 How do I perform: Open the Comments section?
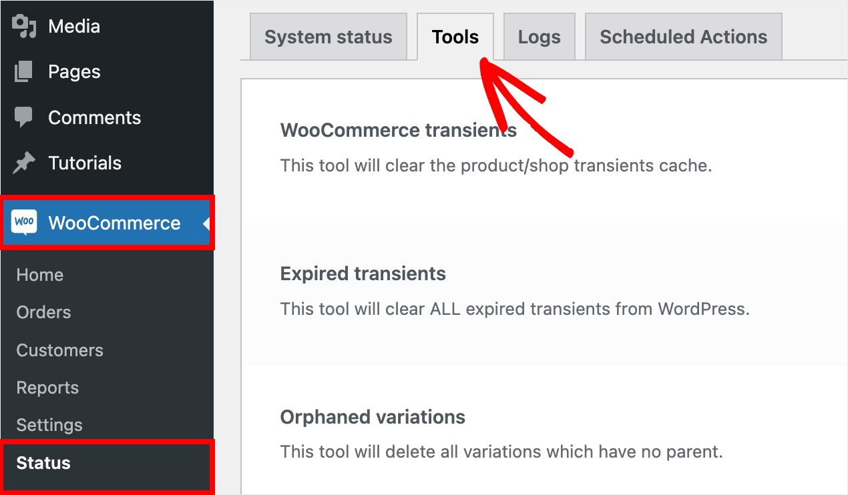point(94,117)
